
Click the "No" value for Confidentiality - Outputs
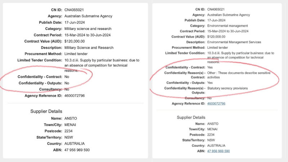click(x=67, y=83)
